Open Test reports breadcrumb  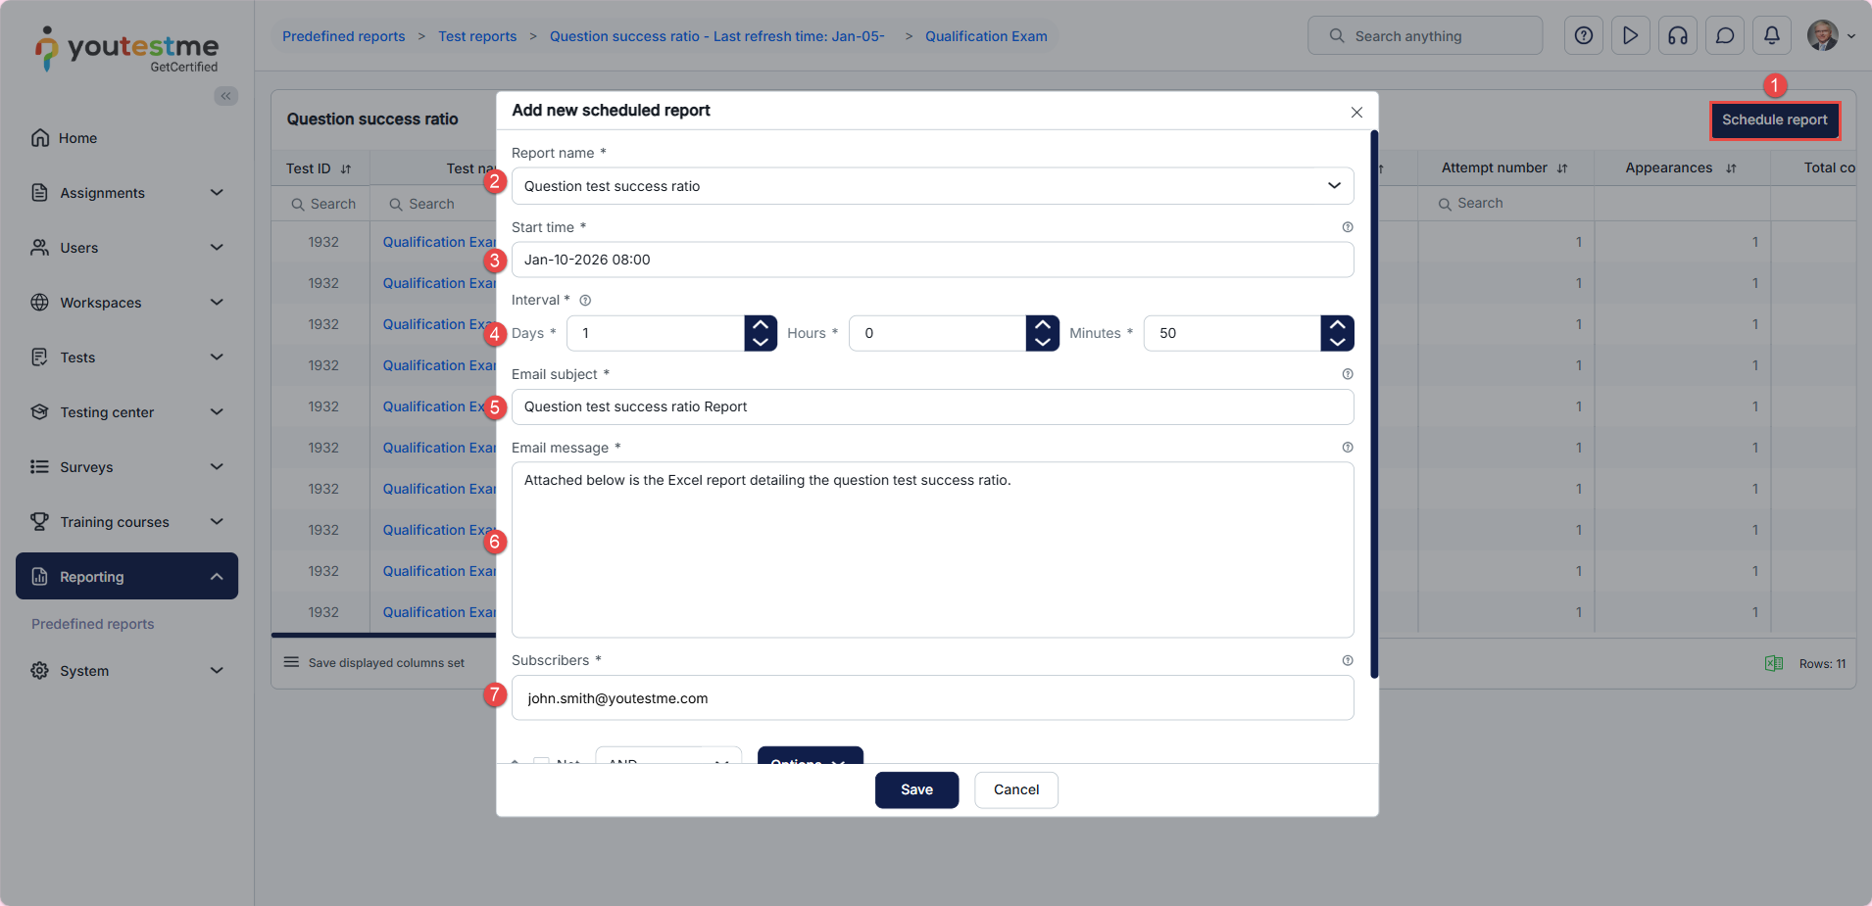coord(477,36)
